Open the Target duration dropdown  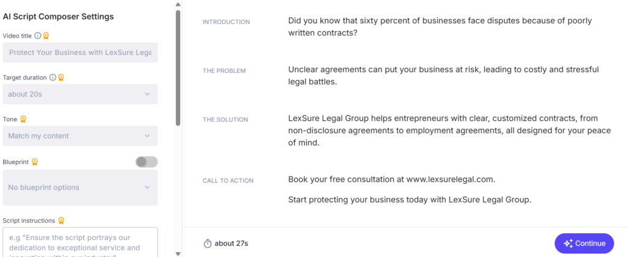(80, 94)
